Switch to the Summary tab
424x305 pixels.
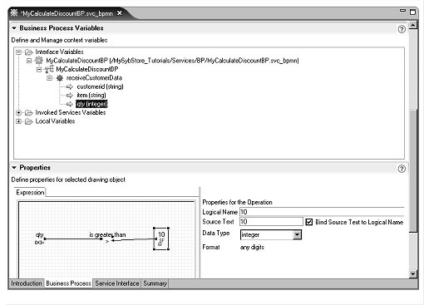pos(155,283)
